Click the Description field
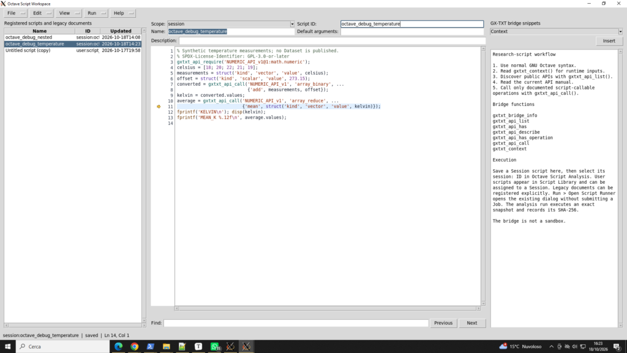 coord(332,40)
